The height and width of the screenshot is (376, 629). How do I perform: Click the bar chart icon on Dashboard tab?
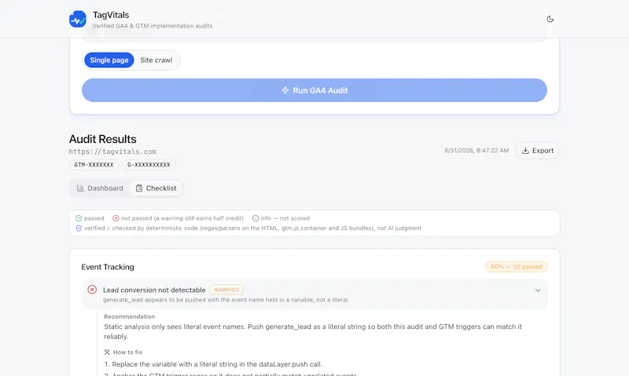click(80, 188)
